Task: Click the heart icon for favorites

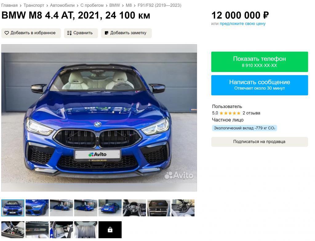Action: tap(7, 33)
